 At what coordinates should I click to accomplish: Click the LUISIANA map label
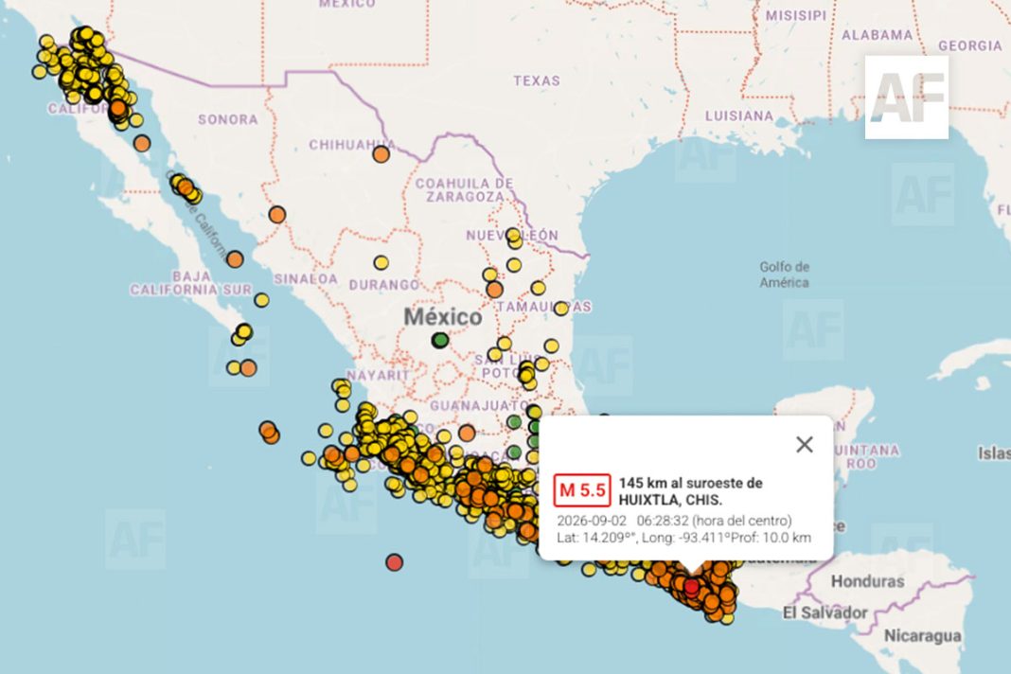pos(739,116)
